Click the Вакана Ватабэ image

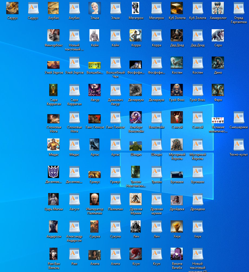click(177, 254)
